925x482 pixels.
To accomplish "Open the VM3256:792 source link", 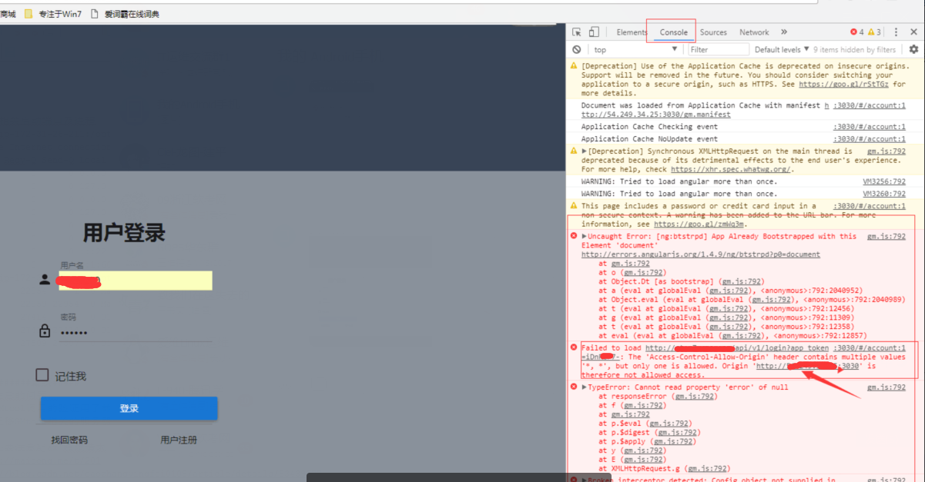I will click(x=884, y=182).
